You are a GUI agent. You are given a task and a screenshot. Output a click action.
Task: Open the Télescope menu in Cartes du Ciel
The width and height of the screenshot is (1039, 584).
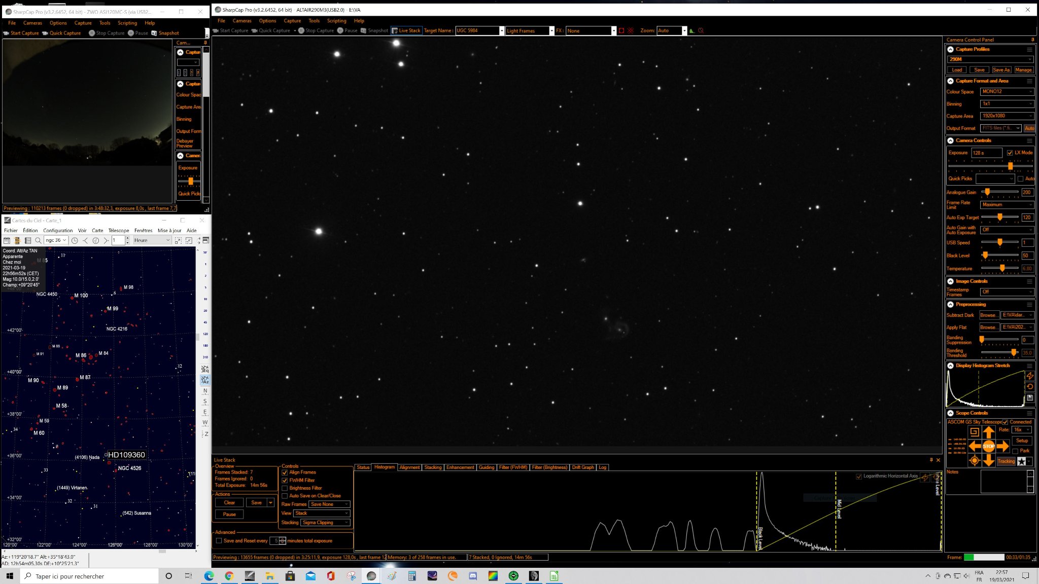pos(118,231)
